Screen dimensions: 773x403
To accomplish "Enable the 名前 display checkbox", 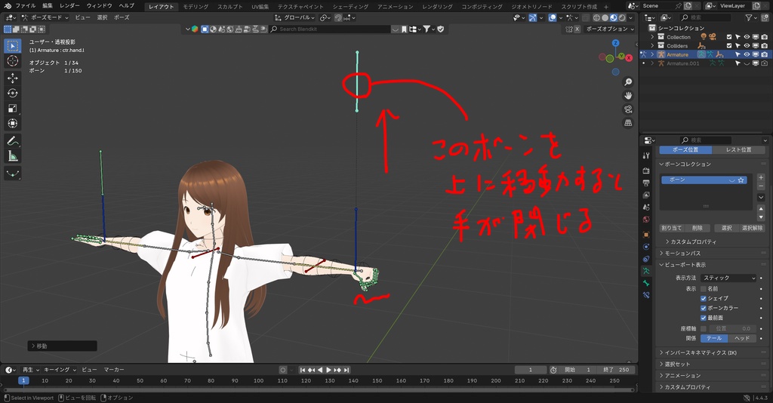I will tap(704, 289).
